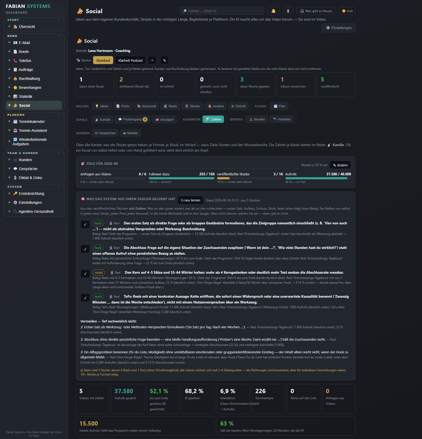Viewport: 422px width, 439px height.
Task: Open Bewertungen in the sidebar
Action: [x=34, y=88]
